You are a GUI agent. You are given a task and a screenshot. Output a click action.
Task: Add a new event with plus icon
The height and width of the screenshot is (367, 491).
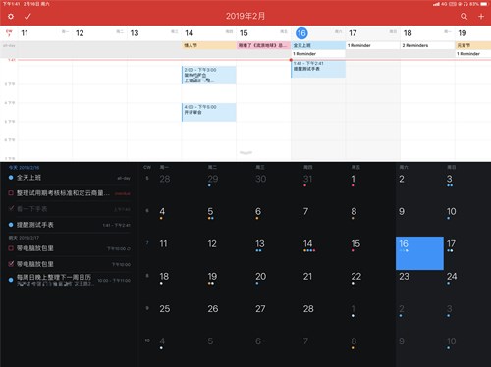coord(481,16)
